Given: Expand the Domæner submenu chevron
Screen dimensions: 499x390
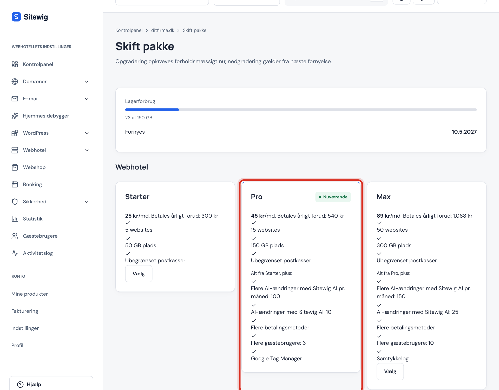Looking at the screenshot, I should pos(87,82).
